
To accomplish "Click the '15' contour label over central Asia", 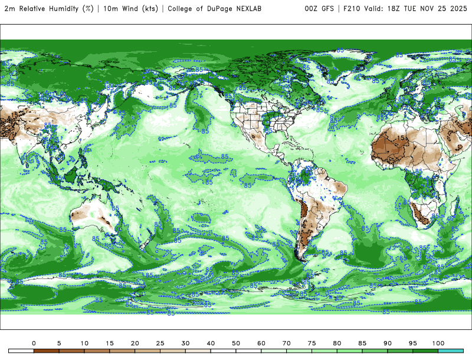I will coord(14,115).
